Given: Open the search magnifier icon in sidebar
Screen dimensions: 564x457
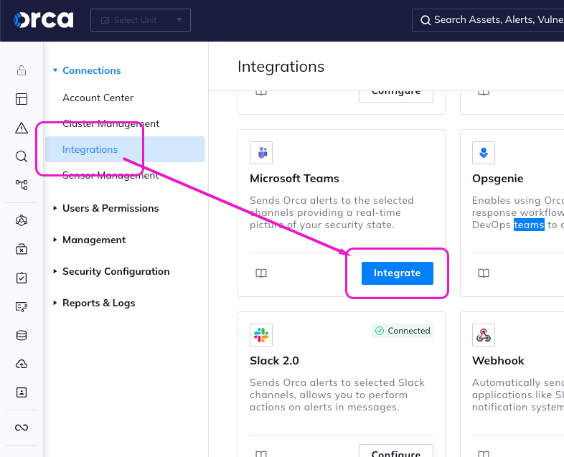Looking at the screenshot, I should [22, 156].
